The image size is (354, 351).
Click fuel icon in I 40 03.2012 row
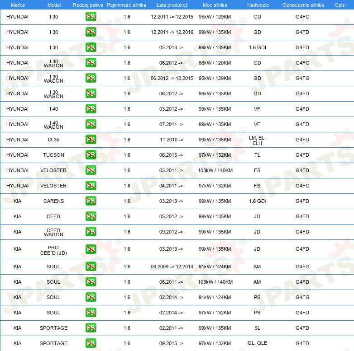coord(91,108)
